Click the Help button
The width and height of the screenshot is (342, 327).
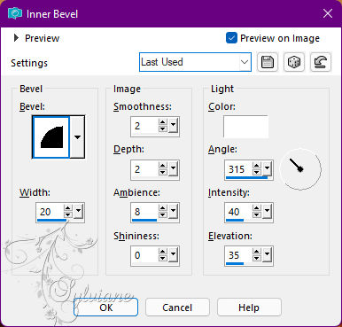[249, 308]
